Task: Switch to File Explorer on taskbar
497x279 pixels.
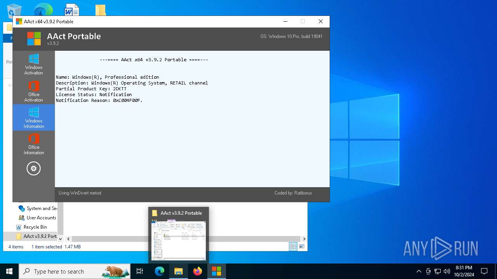Action: (x=179, y=271)
